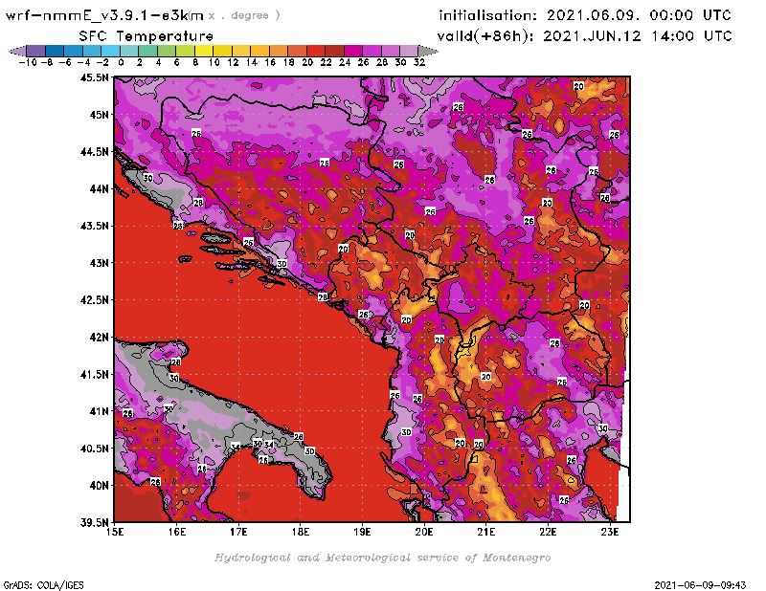This screenshot has height=591, width=766.
Task: Click the left arrow swatch below -10
Action: tap(17, 51)
